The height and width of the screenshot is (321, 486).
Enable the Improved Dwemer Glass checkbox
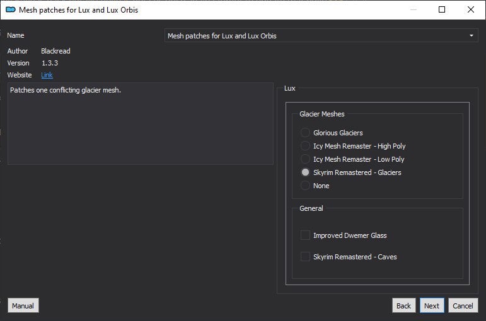pos(305,235)
